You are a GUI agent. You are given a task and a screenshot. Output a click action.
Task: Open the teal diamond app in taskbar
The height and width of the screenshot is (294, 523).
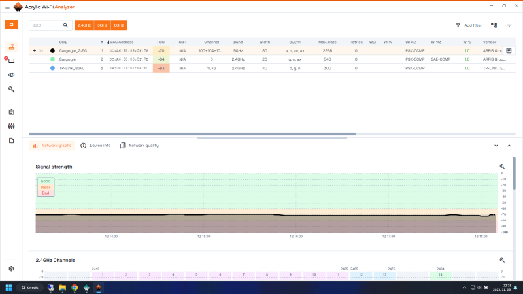click(86, 287)
